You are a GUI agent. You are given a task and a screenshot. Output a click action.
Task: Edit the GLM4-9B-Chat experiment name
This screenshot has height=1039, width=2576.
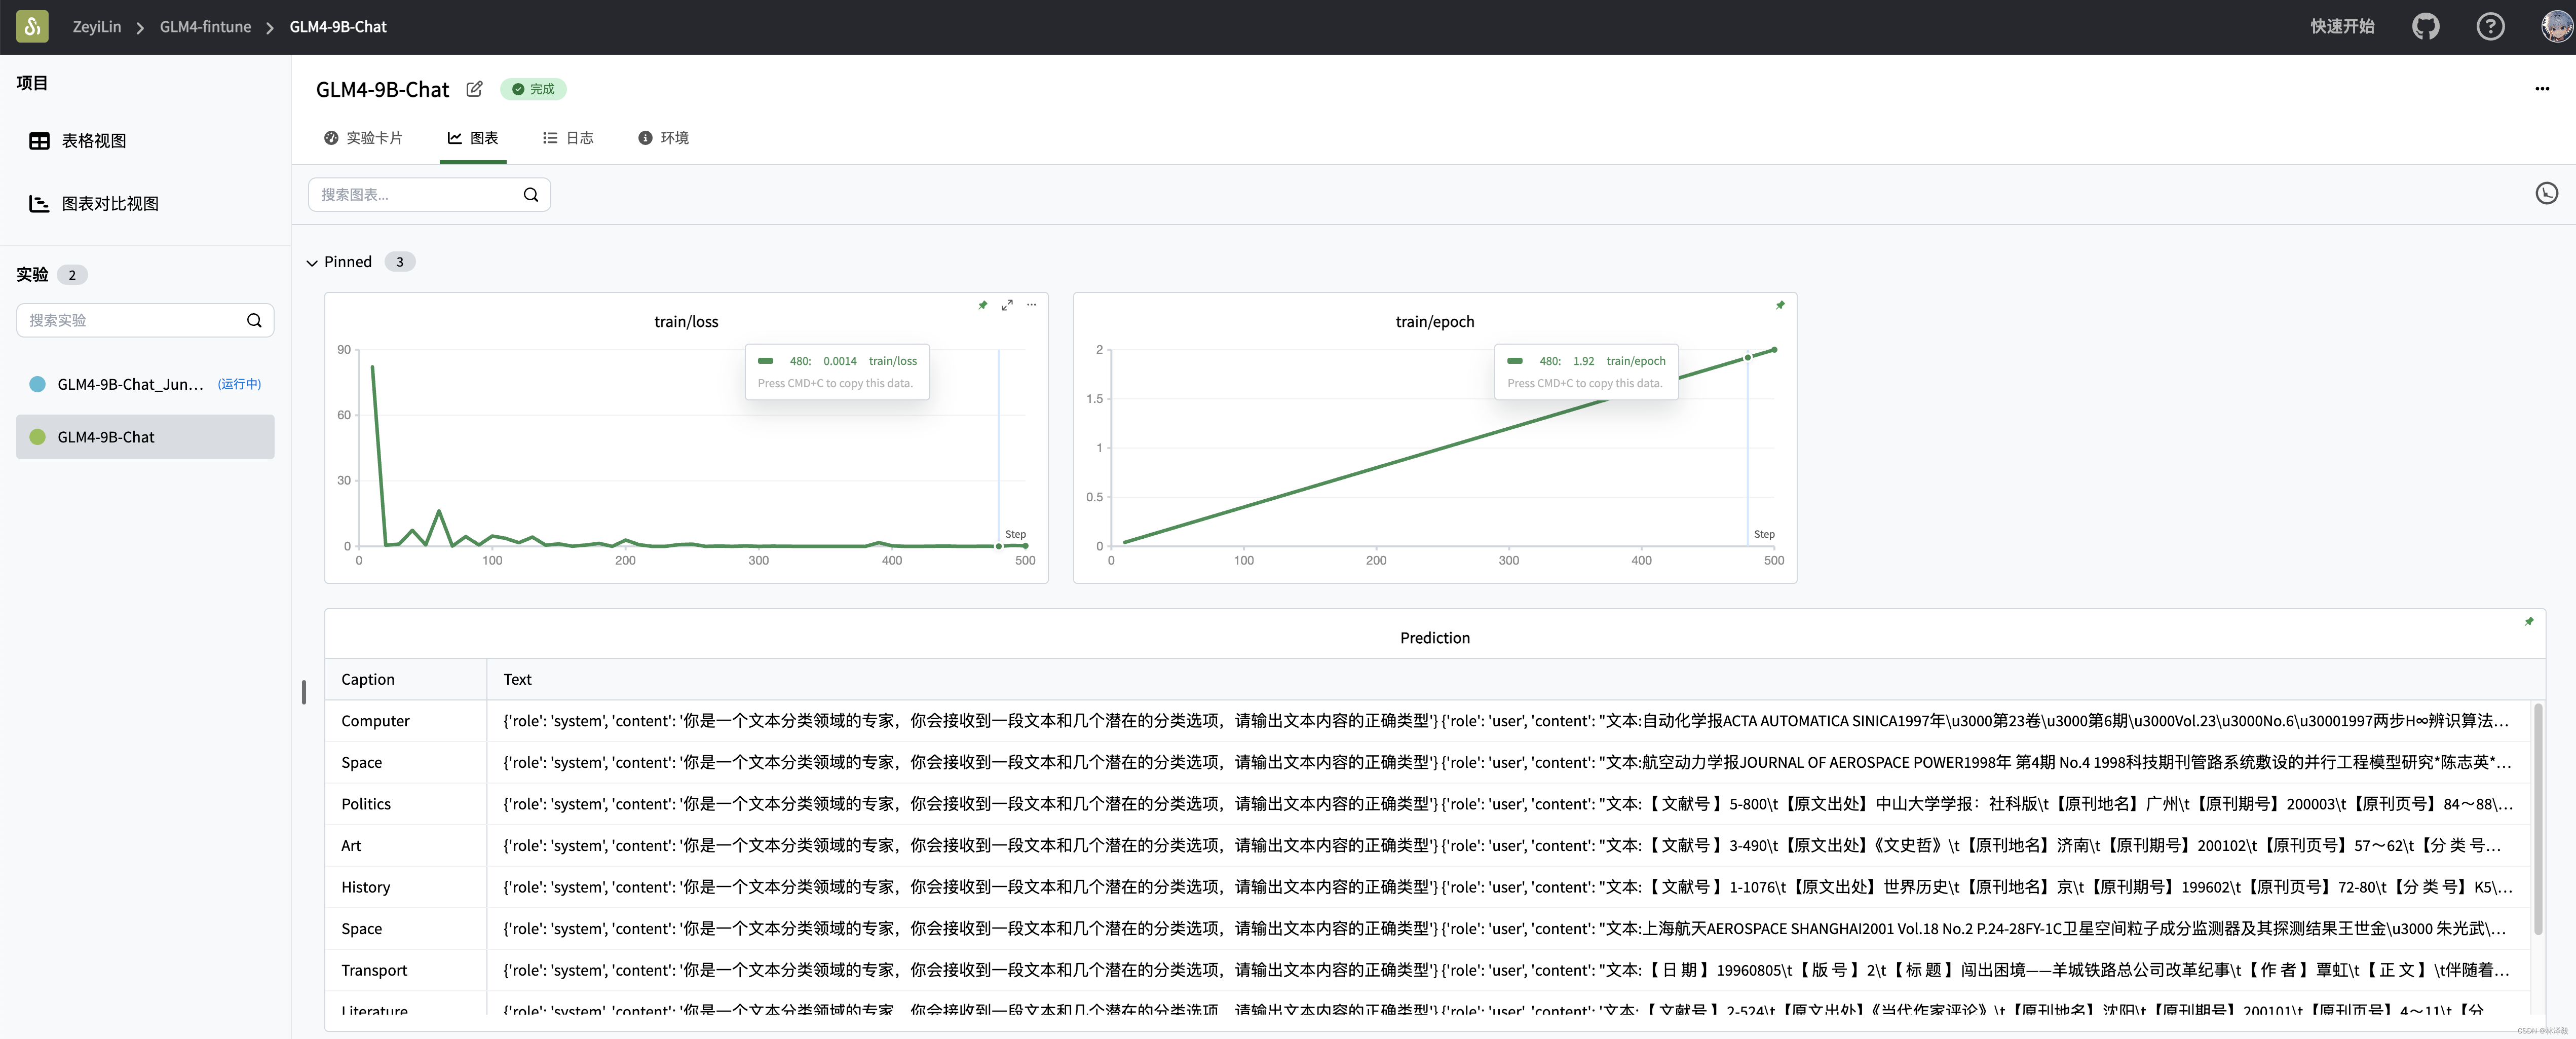pos(474,89)
